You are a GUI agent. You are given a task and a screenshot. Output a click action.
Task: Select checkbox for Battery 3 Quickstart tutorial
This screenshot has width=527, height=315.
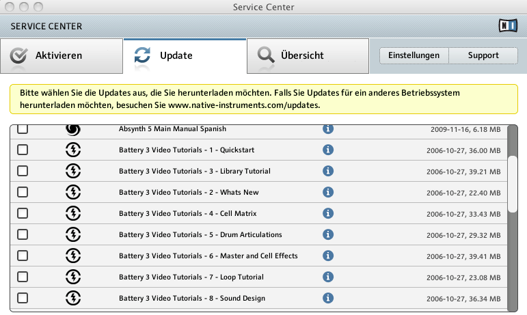click(23, 150)
